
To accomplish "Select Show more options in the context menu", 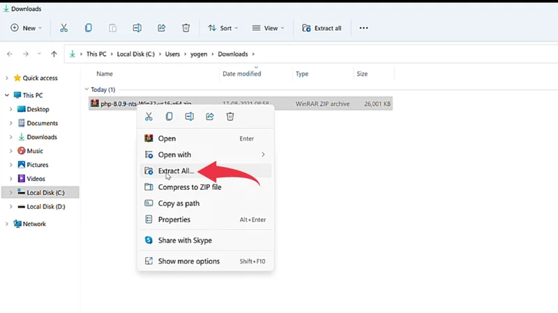I will pyautogui.click(x=188, y=262).
